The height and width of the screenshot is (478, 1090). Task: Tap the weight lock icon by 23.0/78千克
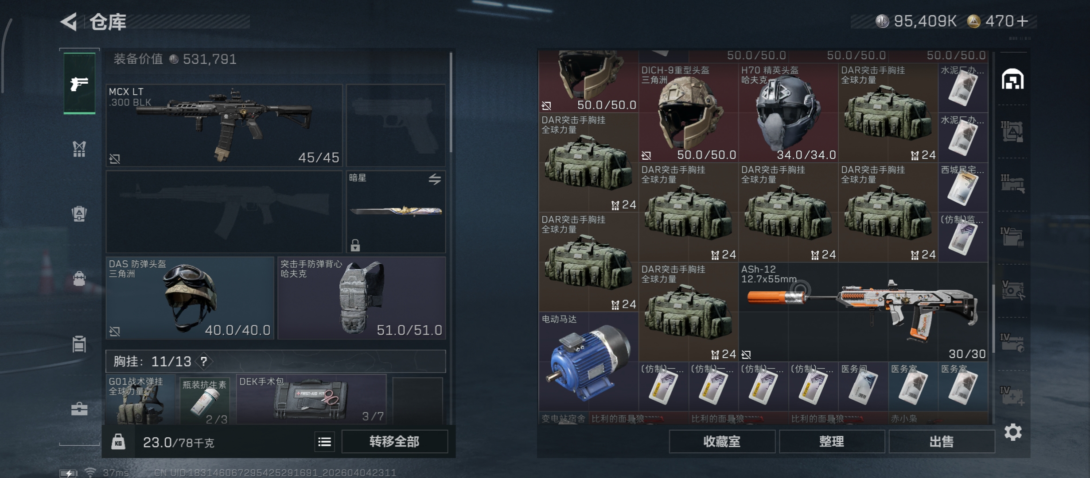pyautogui.click(x=118, y=442)
